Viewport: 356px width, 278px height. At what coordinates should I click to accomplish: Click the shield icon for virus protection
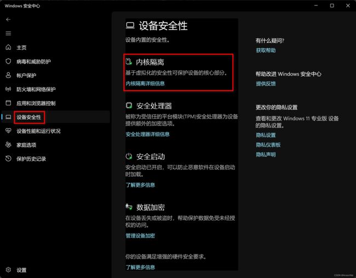(8, 61)
